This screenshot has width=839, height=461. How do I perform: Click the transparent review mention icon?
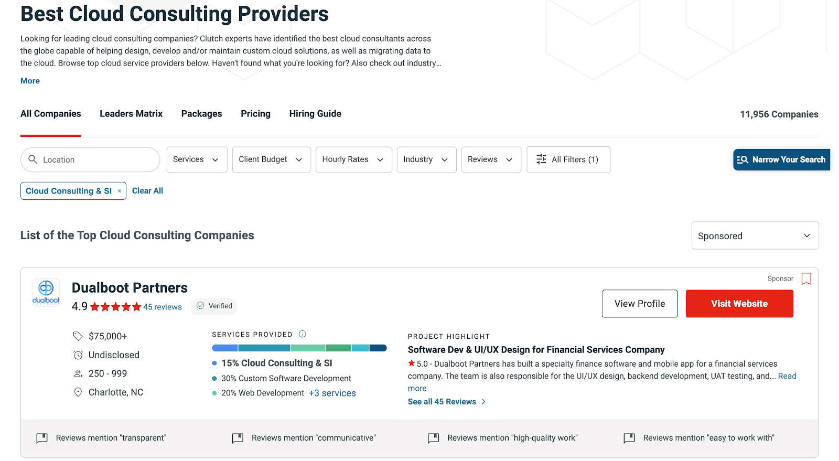(42, 438)
